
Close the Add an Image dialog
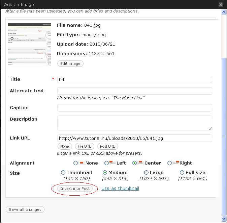221,5
